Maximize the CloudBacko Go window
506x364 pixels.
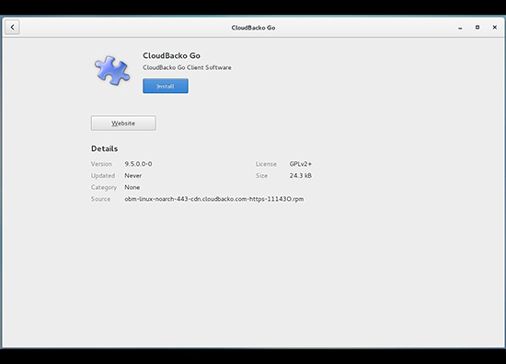(477, 28)
